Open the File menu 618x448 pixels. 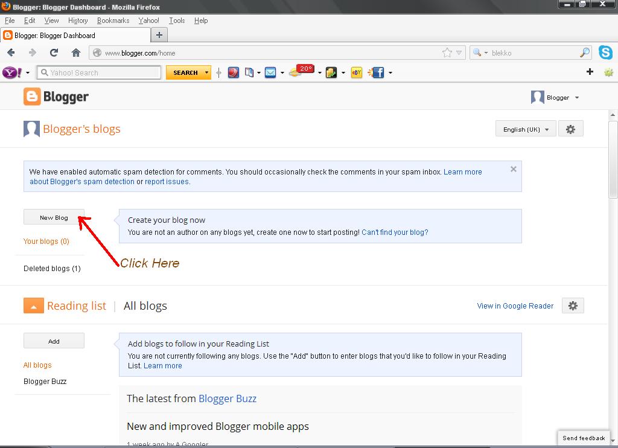pyautogui.click(x=10, y=21)
